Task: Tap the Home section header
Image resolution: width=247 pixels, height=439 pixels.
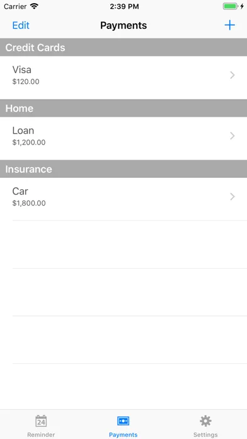Action: tap(123, 108)
